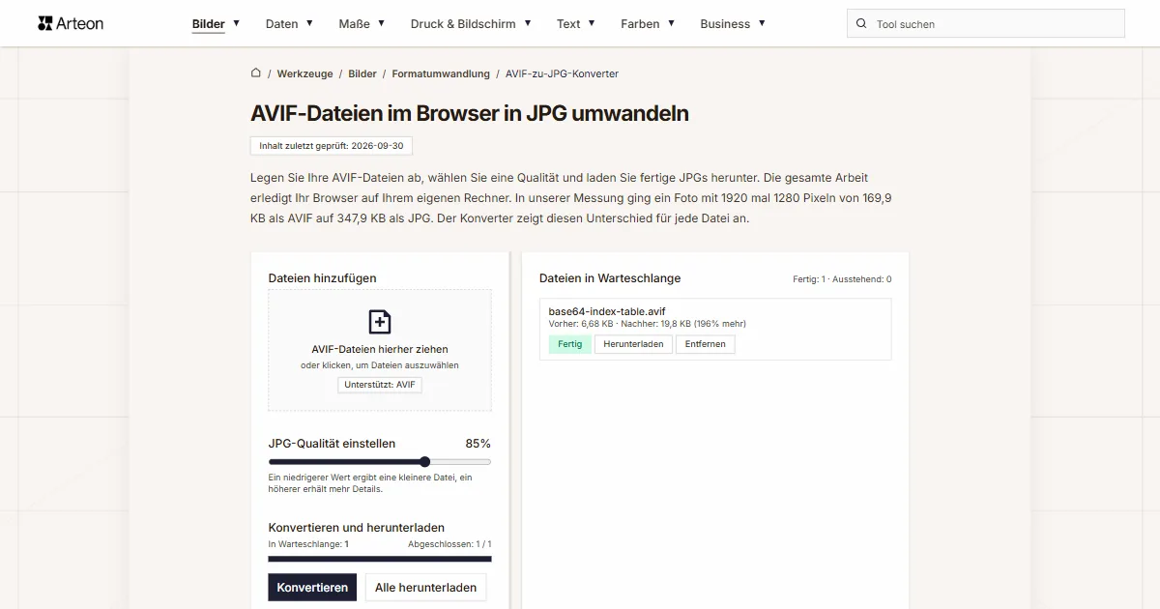
Task: Click the Arteon logo icon
Action: coord(45,23)
